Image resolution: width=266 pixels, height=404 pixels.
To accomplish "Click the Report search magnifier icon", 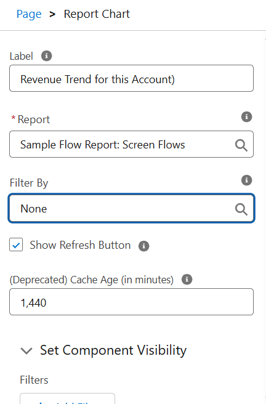I will pos(241,145).
